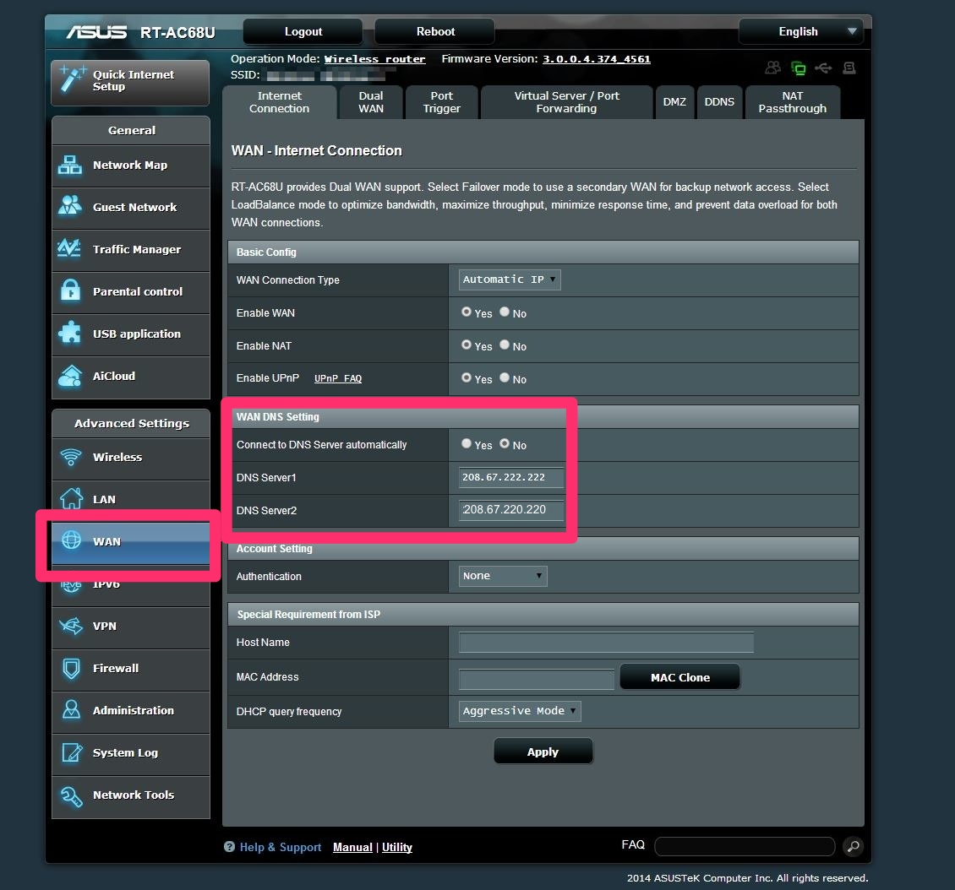Click the AiCloud cloud icon

point(70,376)
